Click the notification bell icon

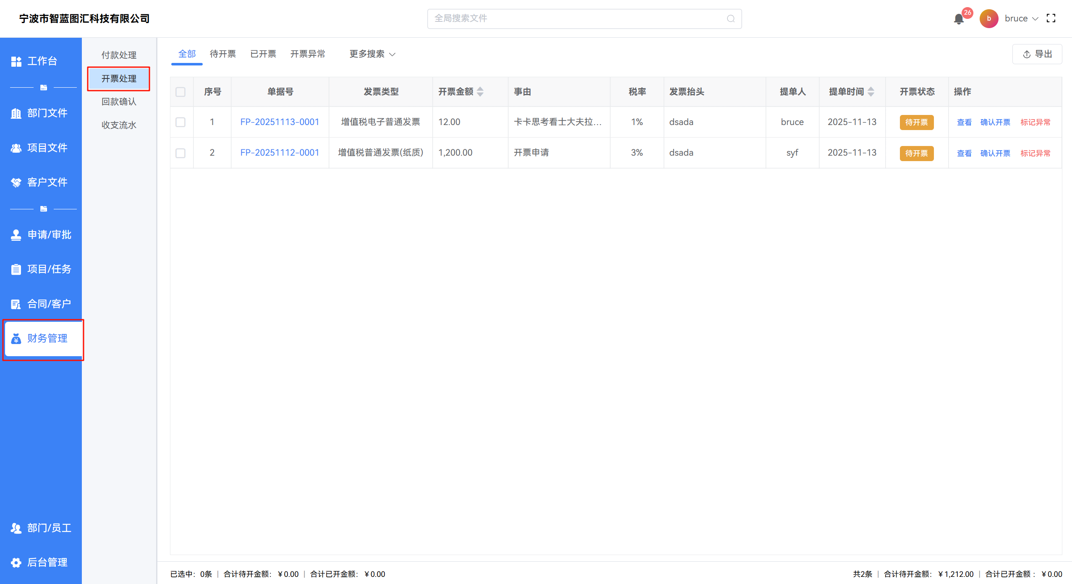pyautogui.click(x=959, y=19)
